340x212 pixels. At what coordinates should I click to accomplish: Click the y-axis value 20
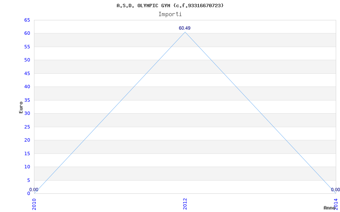[x=27, y=140]
